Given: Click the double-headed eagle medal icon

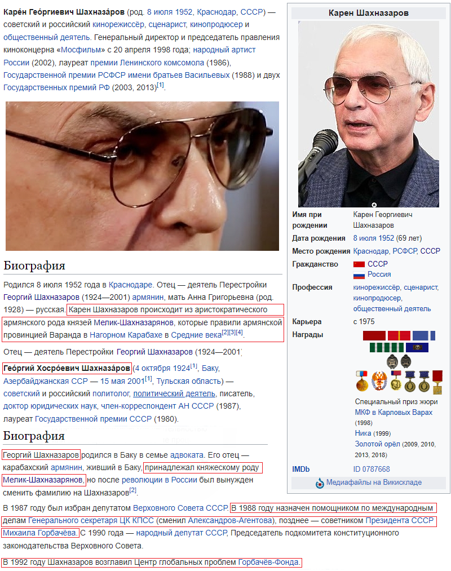Looking at the screenshot, I should click(x=379, y=381).
